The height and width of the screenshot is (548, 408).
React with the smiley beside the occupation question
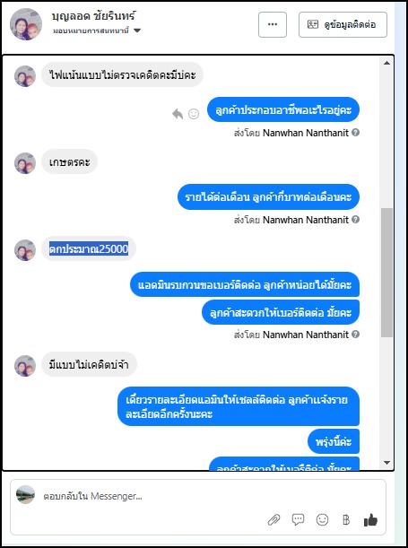click(194, 114)
